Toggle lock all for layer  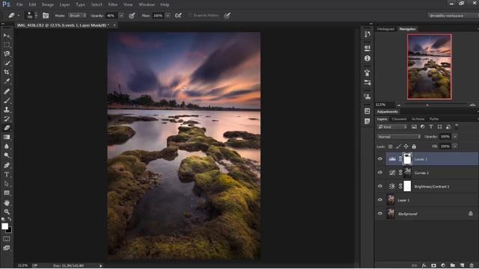tap(414, 146)
